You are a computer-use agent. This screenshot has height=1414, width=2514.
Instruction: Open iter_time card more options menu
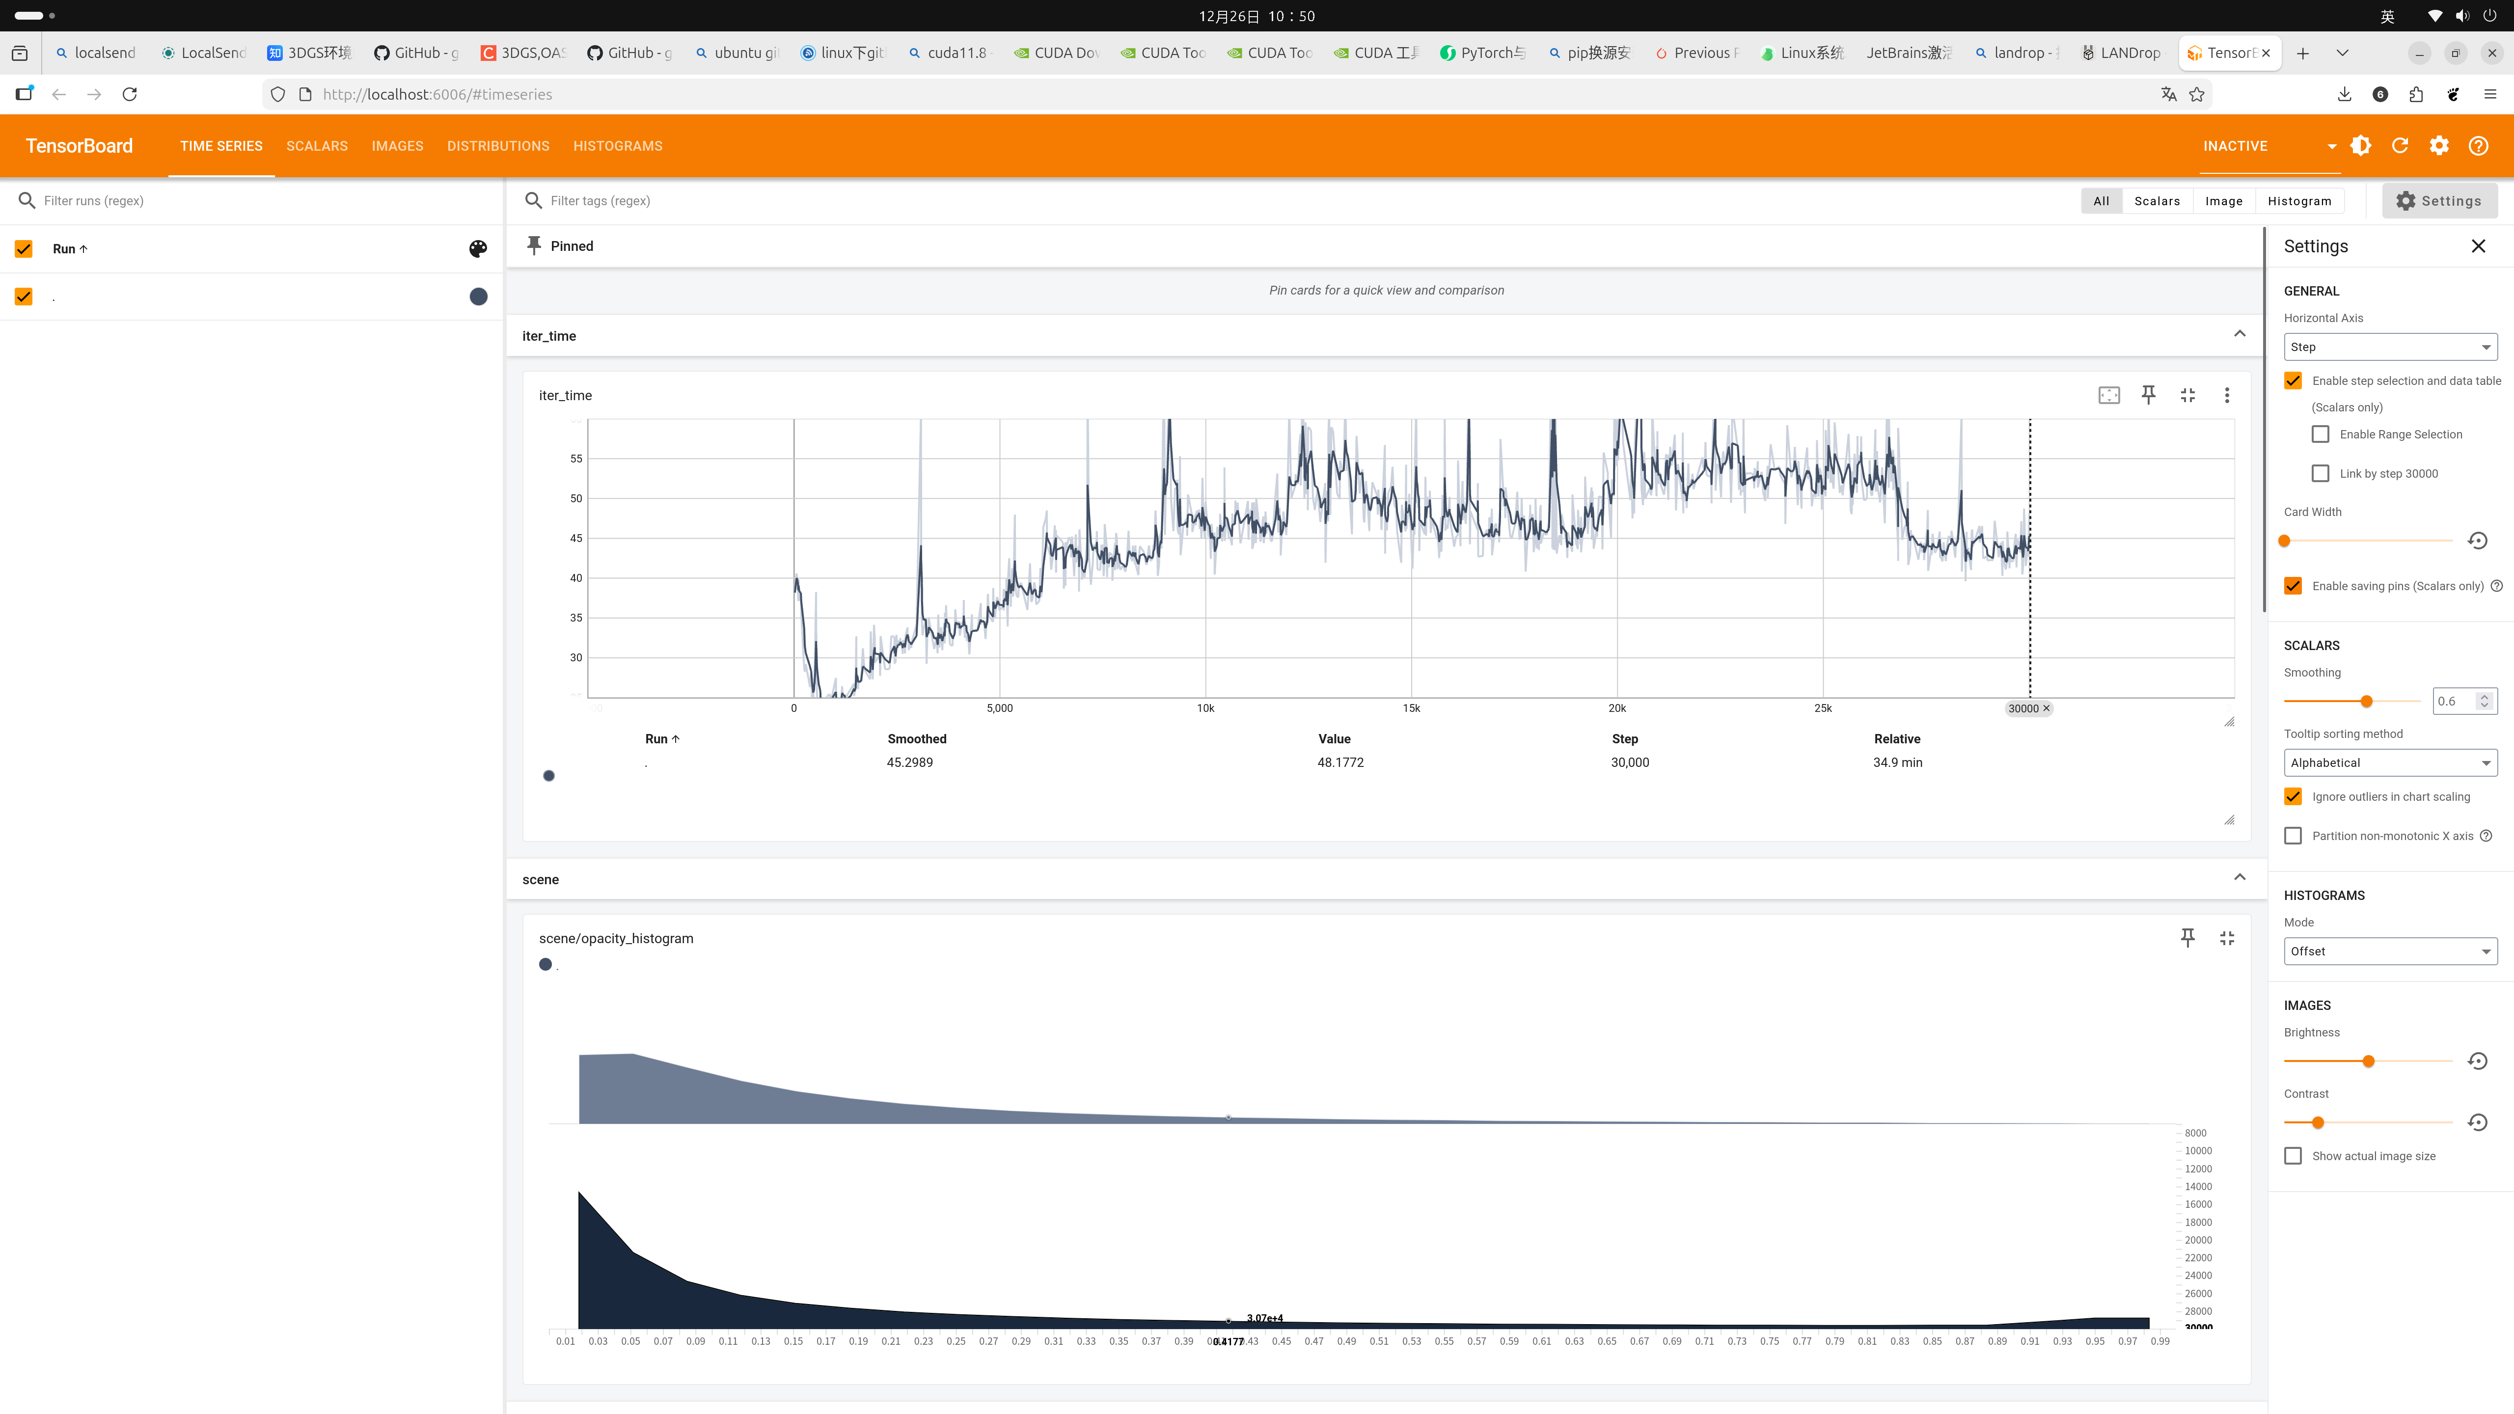(2226, 394)
